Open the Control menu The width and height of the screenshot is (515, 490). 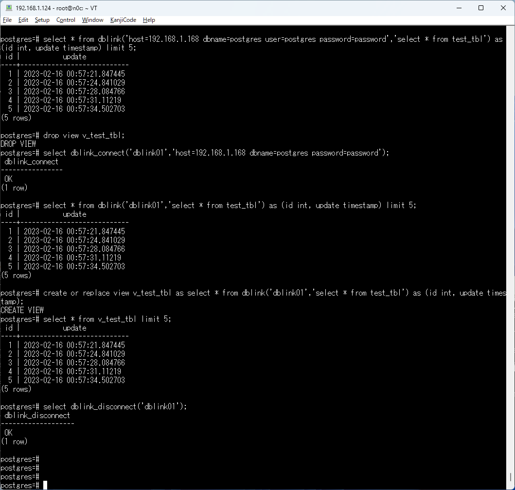66,20
